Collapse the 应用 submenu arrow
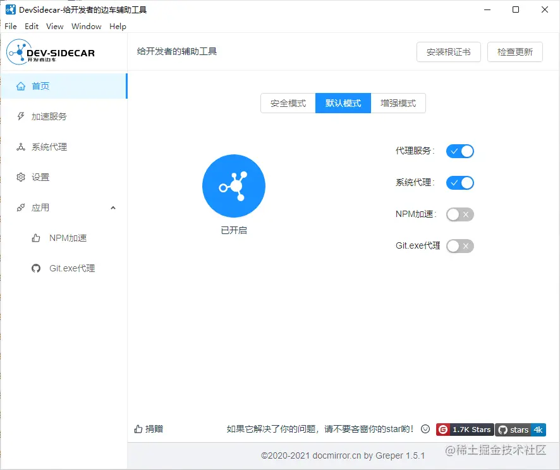 click(113, 207)
